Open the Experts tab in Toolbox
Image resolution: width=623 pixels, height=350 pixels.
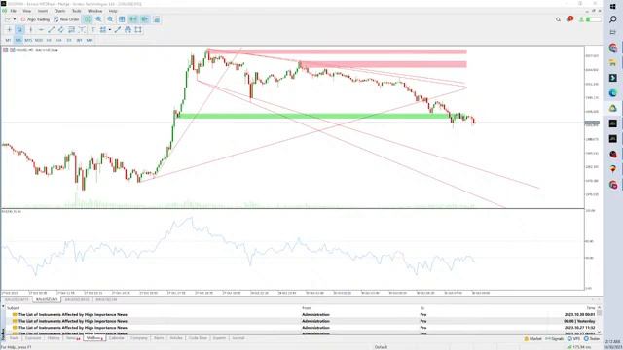point(219,338)
